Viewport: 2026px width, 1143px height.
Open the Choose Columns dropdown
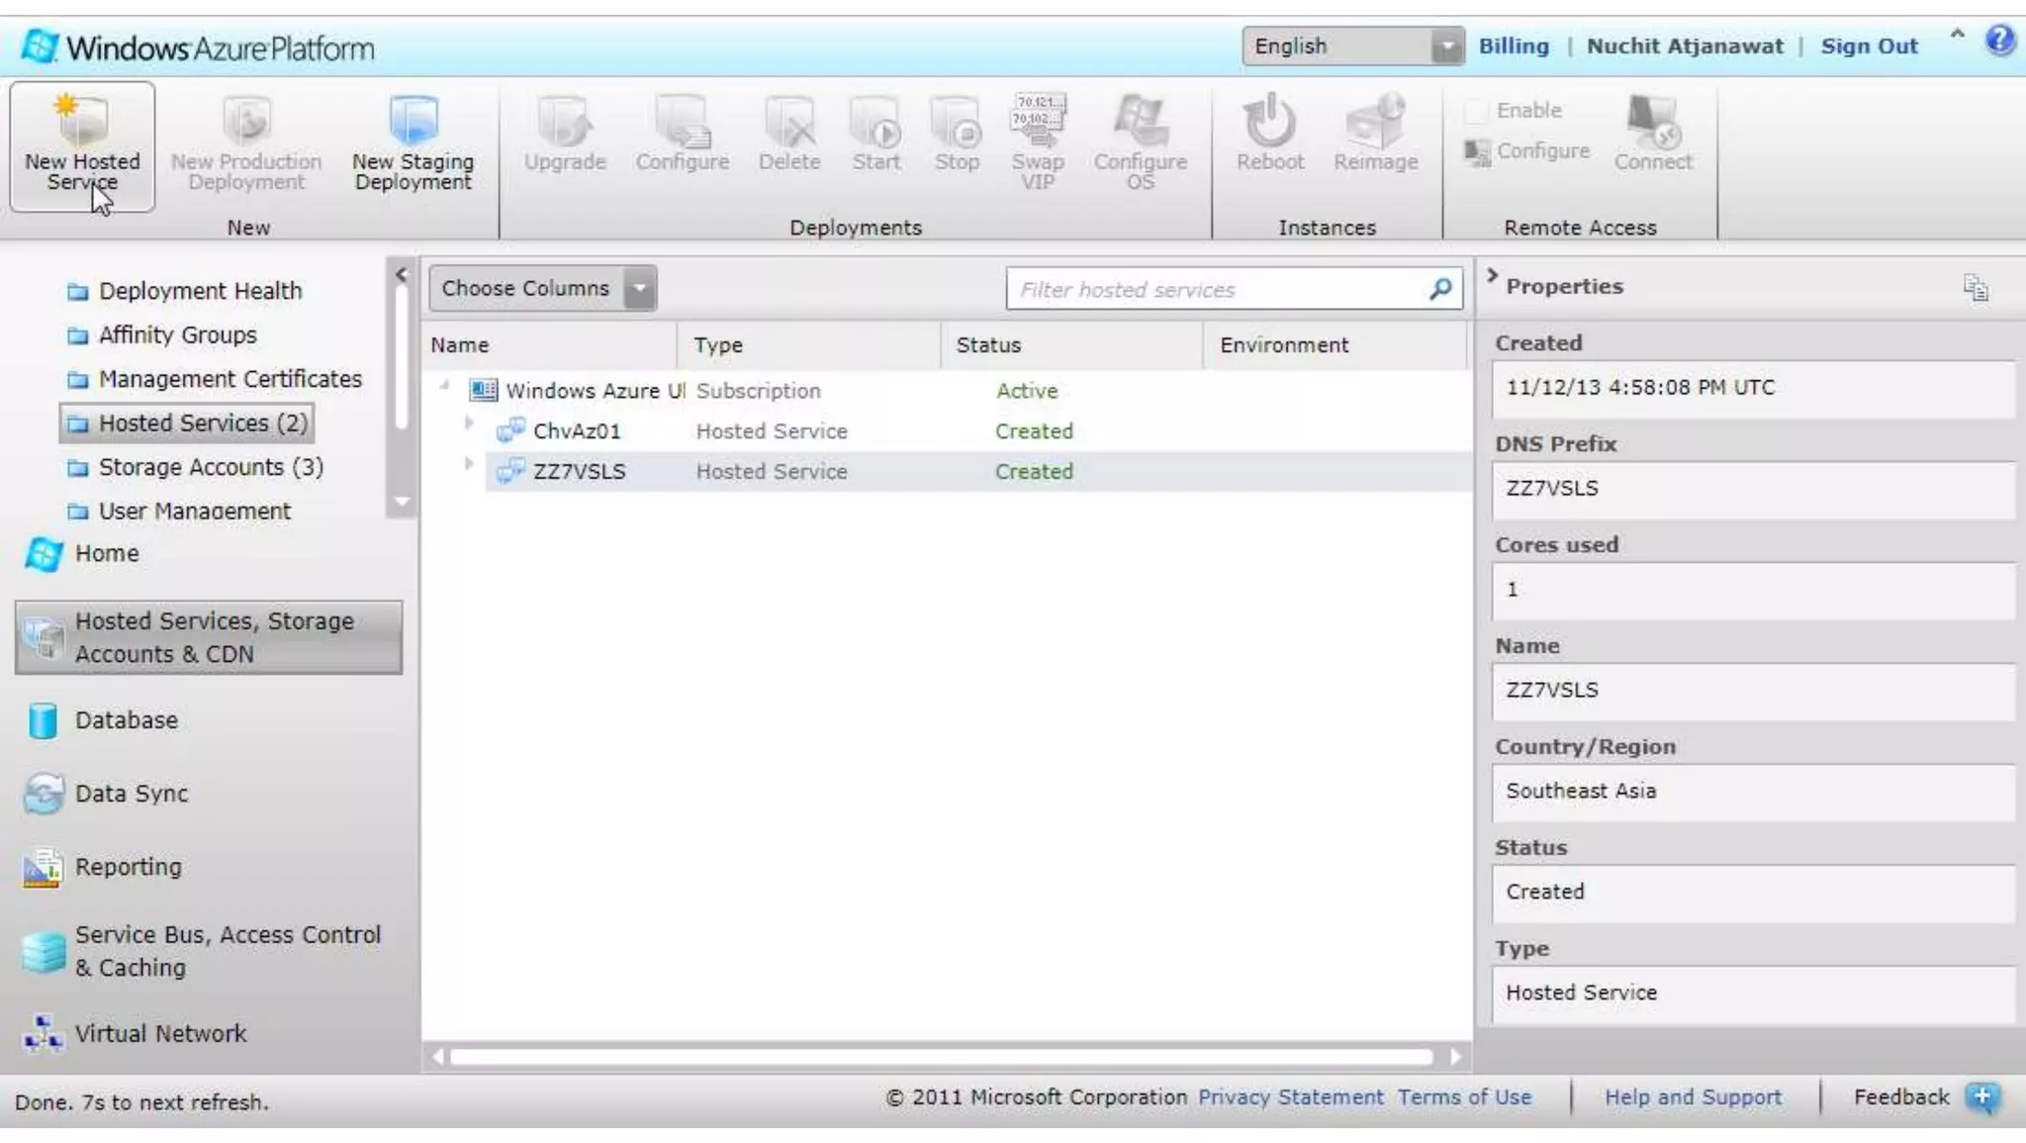click(x=640, y=289)
